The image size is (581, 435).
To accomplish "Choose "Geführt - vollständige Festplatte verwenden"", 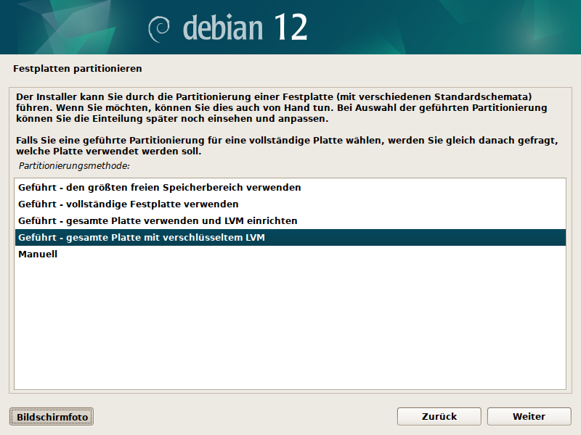I will pyautogui.click(x=129, y=204).
